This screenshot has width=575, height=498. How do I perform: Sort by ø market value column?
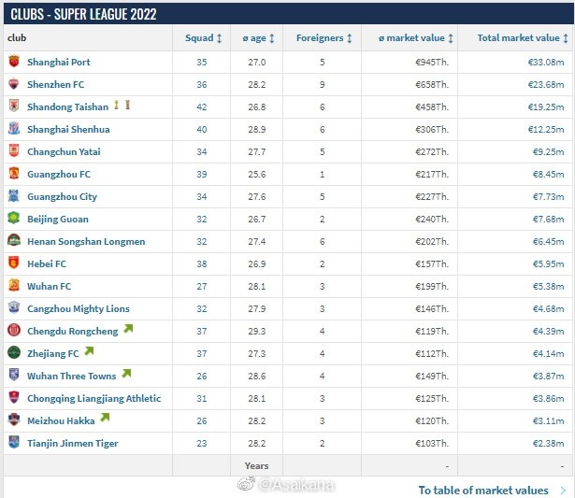[x=416, y=38]
